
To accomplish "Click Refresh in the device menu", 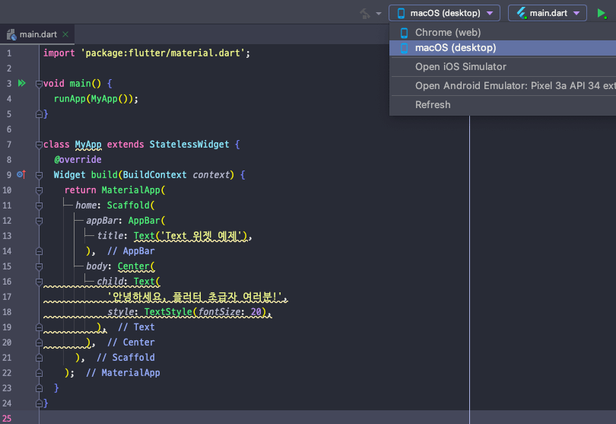I will pos(503,104).
